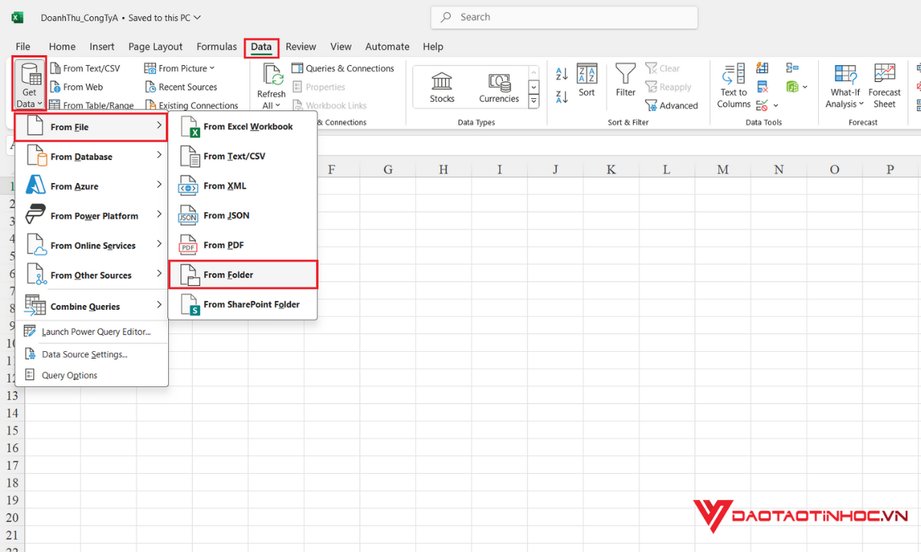Choose From Excel Workbook in submenu
This screenshot has width=921, height=552.
click(x=243, y=127)
